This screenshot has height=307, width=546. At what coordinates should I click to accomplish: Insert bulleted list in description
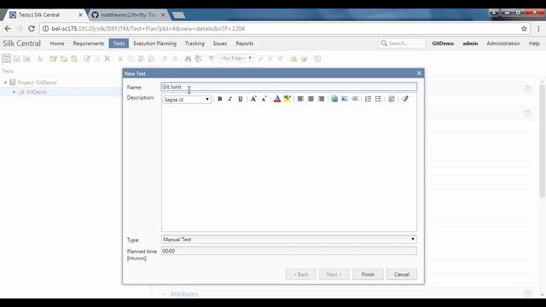click(378, 99)
